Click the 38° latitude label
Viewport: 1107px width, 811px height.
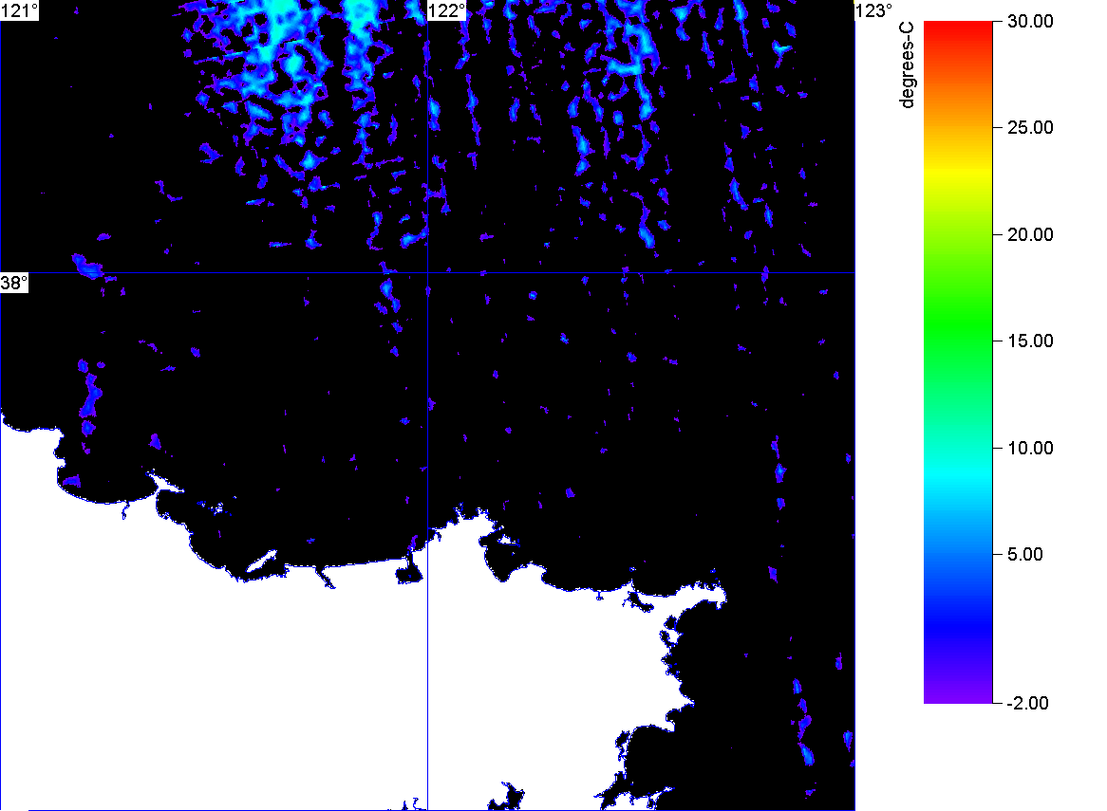click(x=14, y=283)
